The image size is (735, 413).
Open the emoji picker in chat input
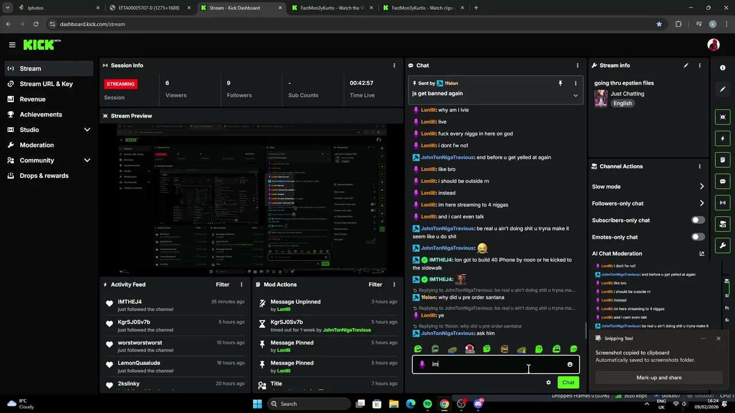(x=570, y=364)
